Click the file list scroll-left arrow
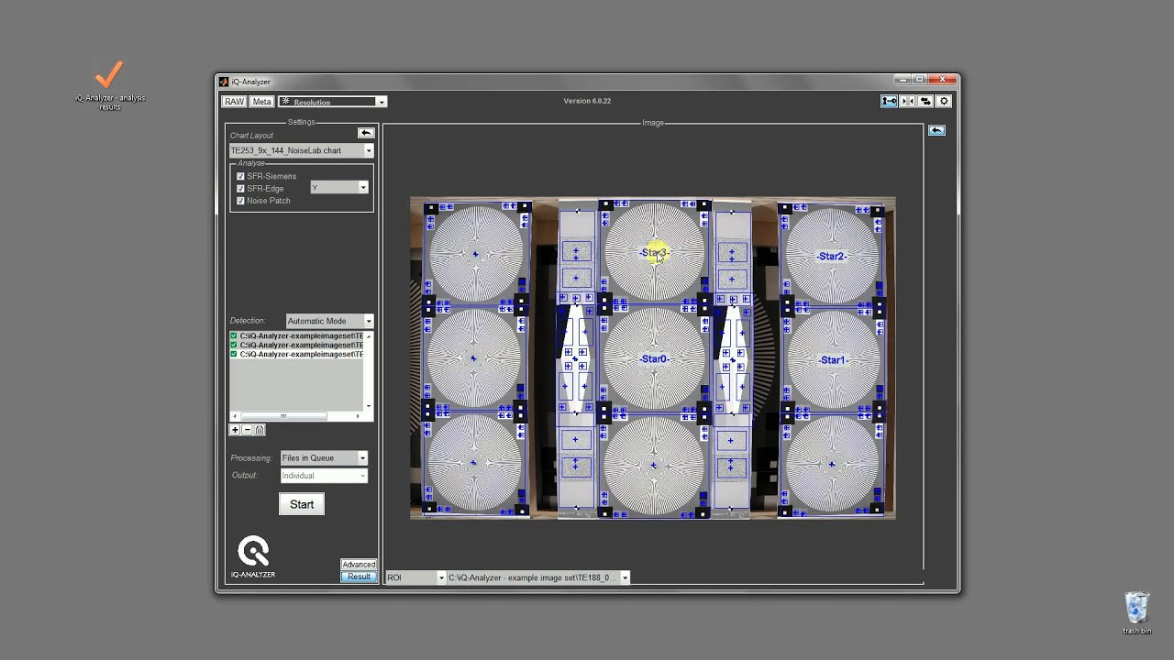This screenshot has height=660, width=1174. [x=234, y=416]
